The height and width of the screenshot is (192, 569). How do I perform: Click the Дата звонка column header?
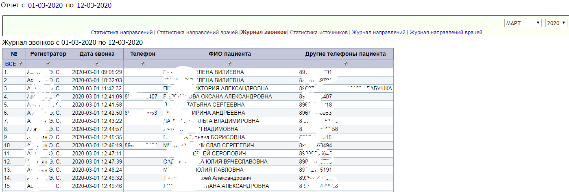[97, 54]
